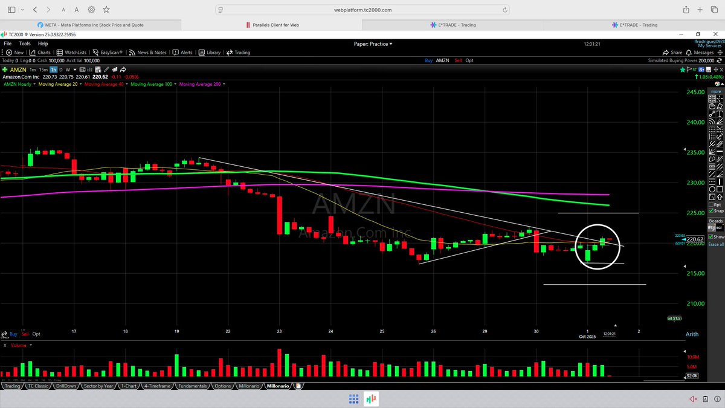Close Volume pane with X
Viewport: 725px width, 408px height.
(x=5, y=345)
